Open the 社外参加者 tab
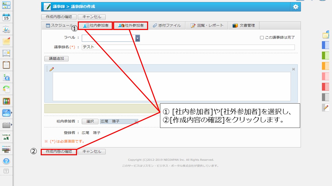Image resolution: width=332 pixels, height=186 pixels. 131,26
